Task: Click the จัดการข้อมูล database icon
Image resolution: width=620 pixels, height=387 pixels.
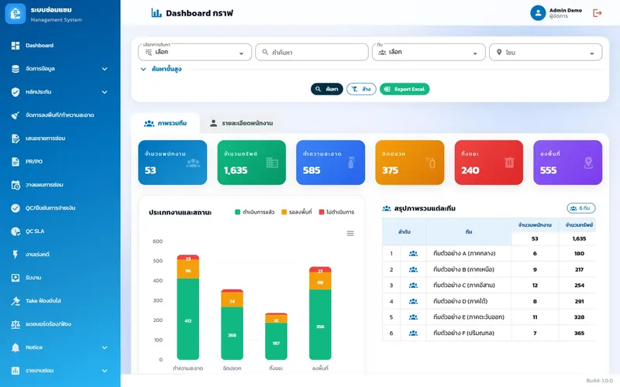Action: click(x=15, y=69)
